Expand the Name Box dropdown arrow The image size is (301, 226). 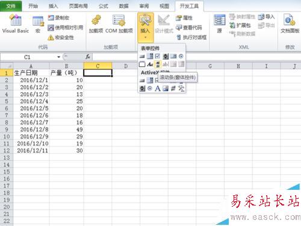coord(58,57)
